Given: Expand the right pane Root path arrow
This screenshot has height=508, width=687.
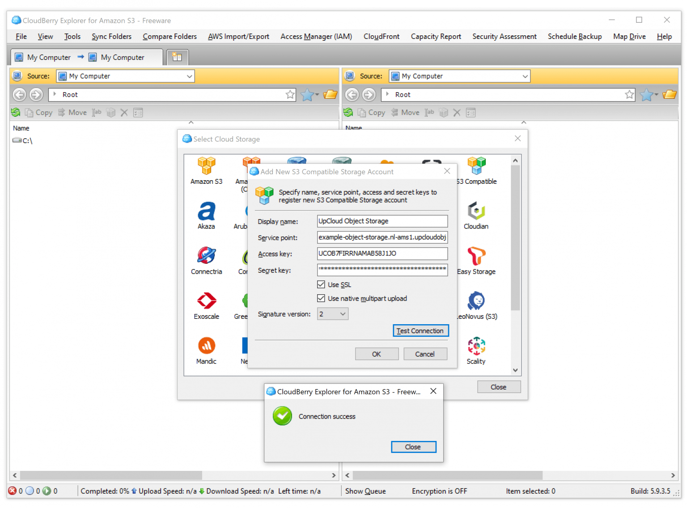Looking at the screenshot, I should (387, 94).
